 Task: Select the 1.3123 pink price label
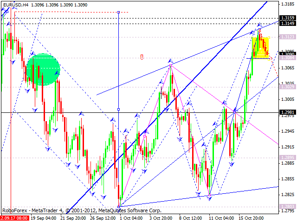point(287,37)
